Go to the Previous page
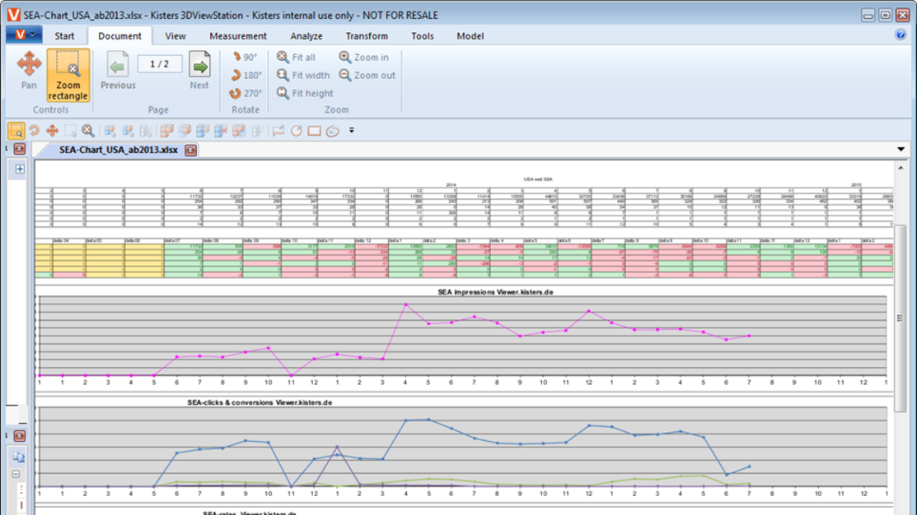Screen dimensions: 917x515 coord(118,71)
